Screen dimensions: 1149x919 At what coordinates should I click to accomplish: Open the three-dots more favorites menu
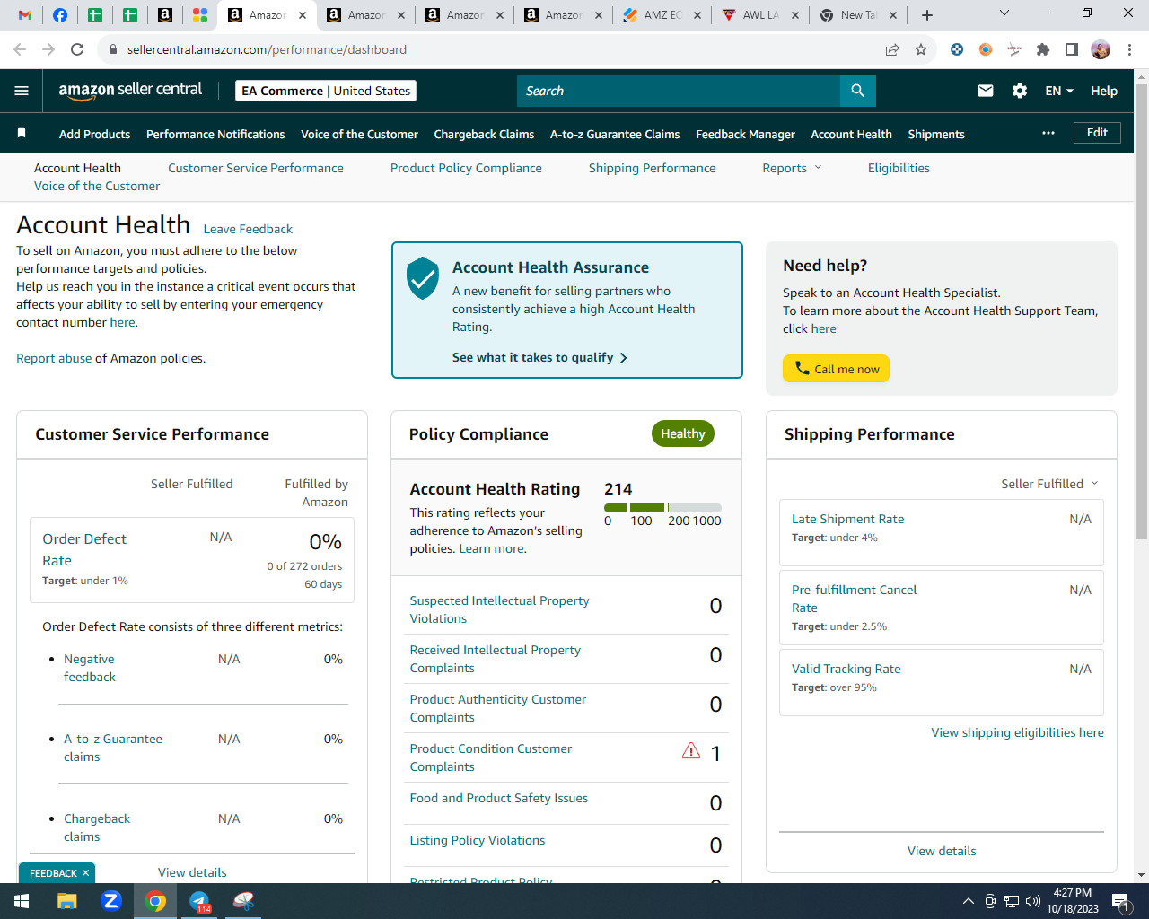(1048, 133)
